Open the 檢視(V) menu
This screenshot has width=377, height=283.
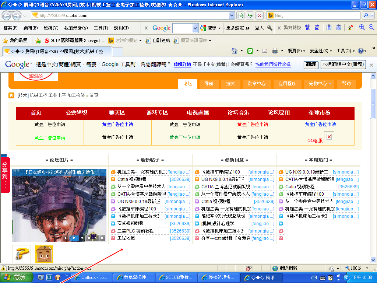(51, 28)
